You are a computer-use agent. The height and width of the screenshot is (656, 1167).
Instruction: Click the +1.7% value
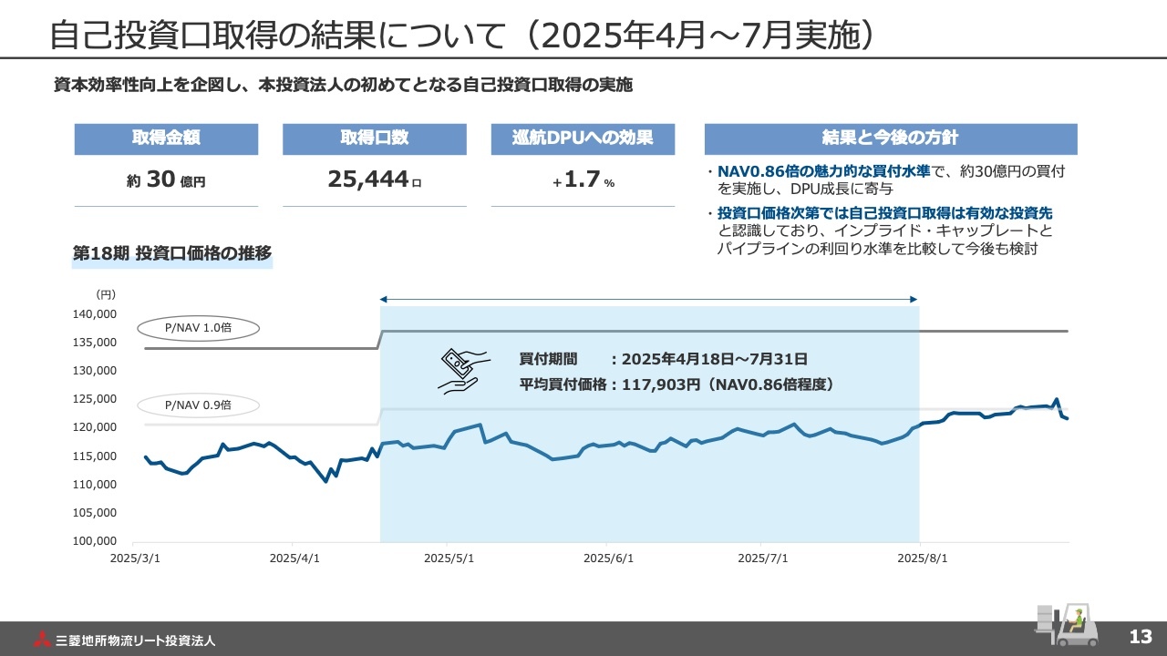[x=583, y=180]
